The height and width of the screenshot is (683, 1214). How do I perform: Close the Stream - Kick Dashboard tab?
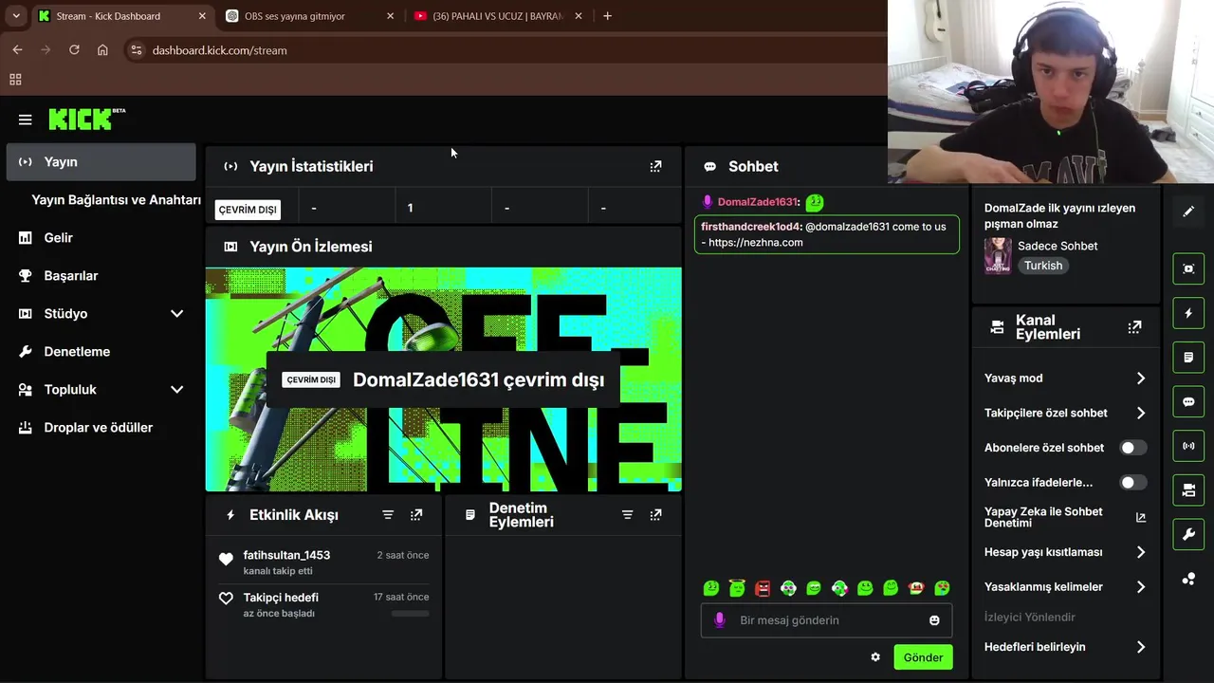pos(202,16)
